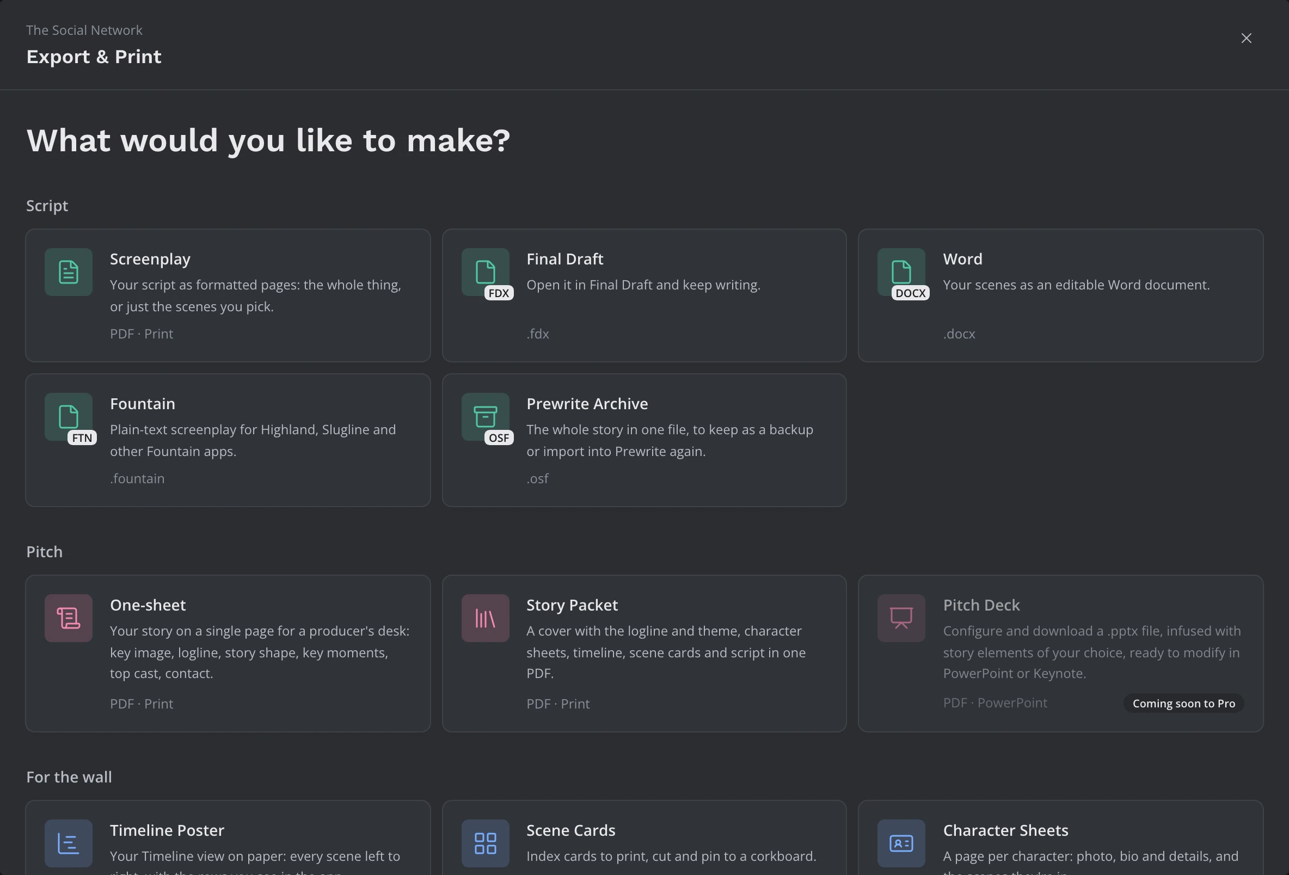The image size is (1289, 875).
Task: Click the Pitch Deck presentation icon
Action: (x=901, y=618)
